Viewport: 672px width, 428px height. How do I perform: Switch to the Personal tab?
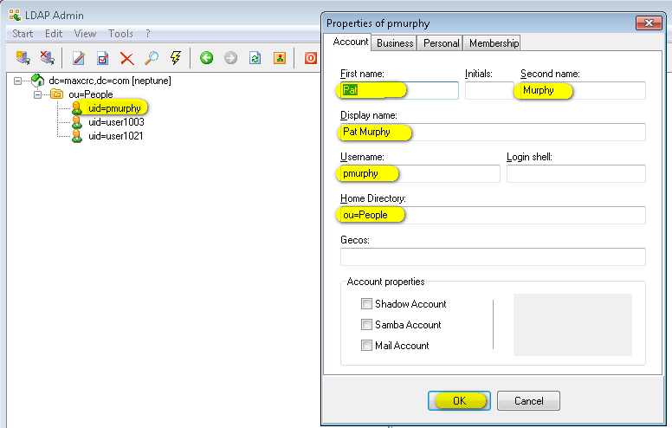(441, 43)
